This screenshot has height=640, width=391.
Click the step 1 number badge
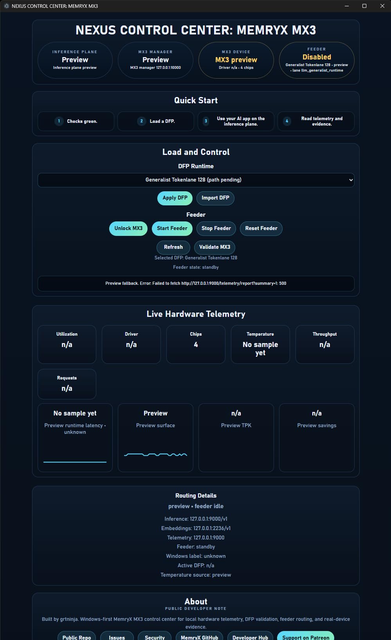point(59,121)
